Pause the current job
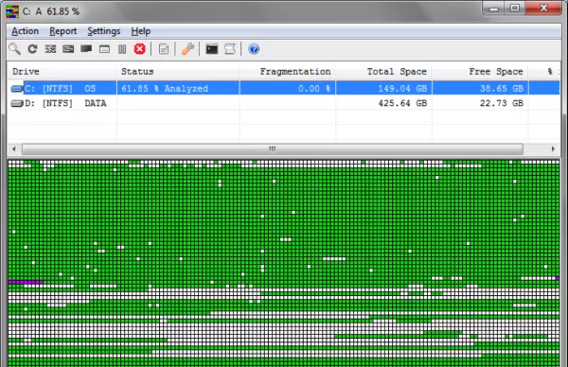This screenshot has height=367, width=568. 122,49
